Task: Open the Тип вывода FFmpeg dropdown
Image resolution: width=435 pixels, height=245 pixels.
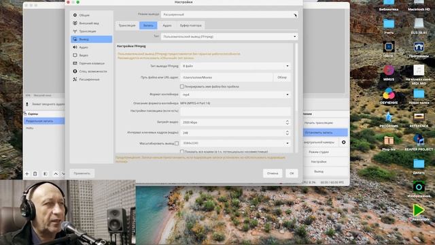Action: click(236, 66)
